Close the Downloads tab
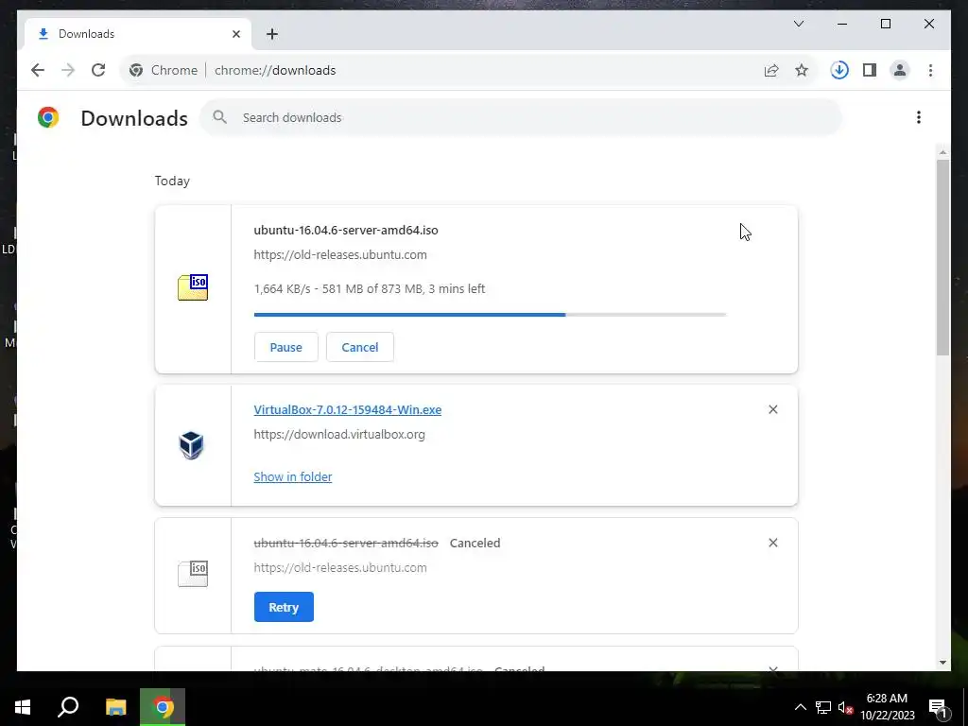 (235, 34)
